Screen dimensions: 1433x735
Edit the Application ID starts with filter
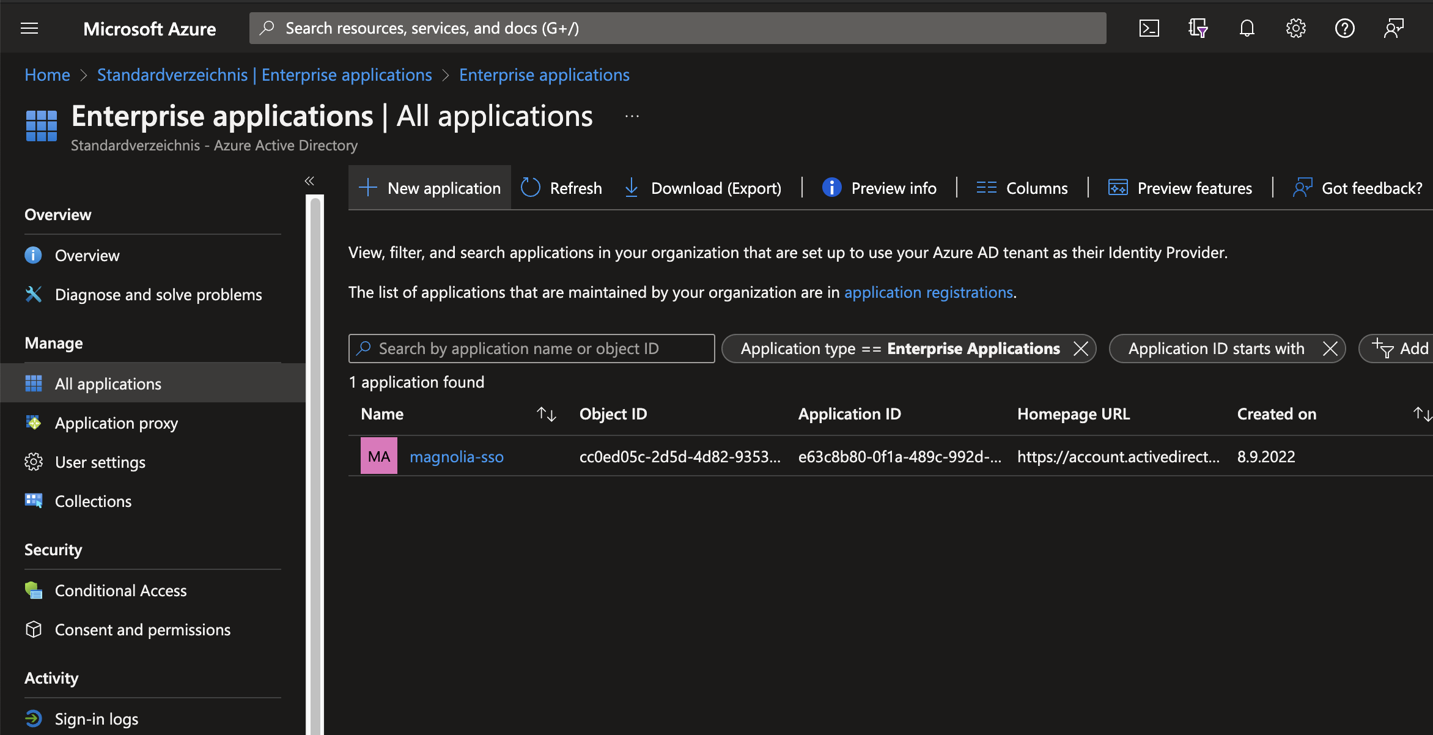(1216, 349)
